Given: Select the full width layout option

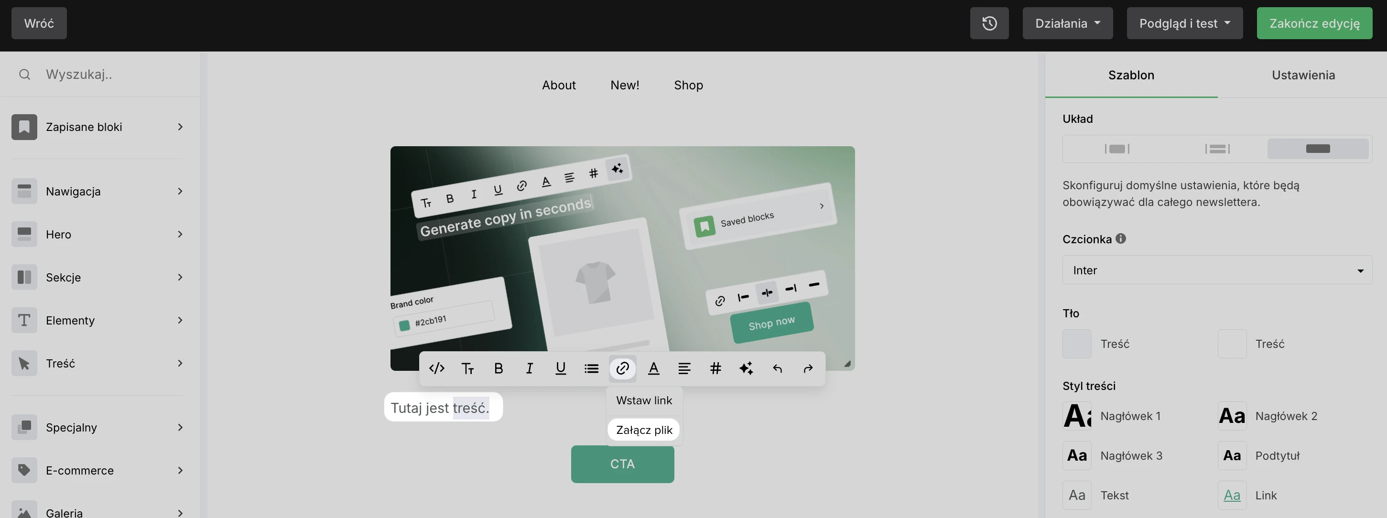Looking at the screenshot, I should coord(1318,149).
